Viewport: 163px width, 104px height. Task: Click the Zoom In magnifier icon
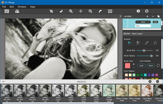[71, 11]
